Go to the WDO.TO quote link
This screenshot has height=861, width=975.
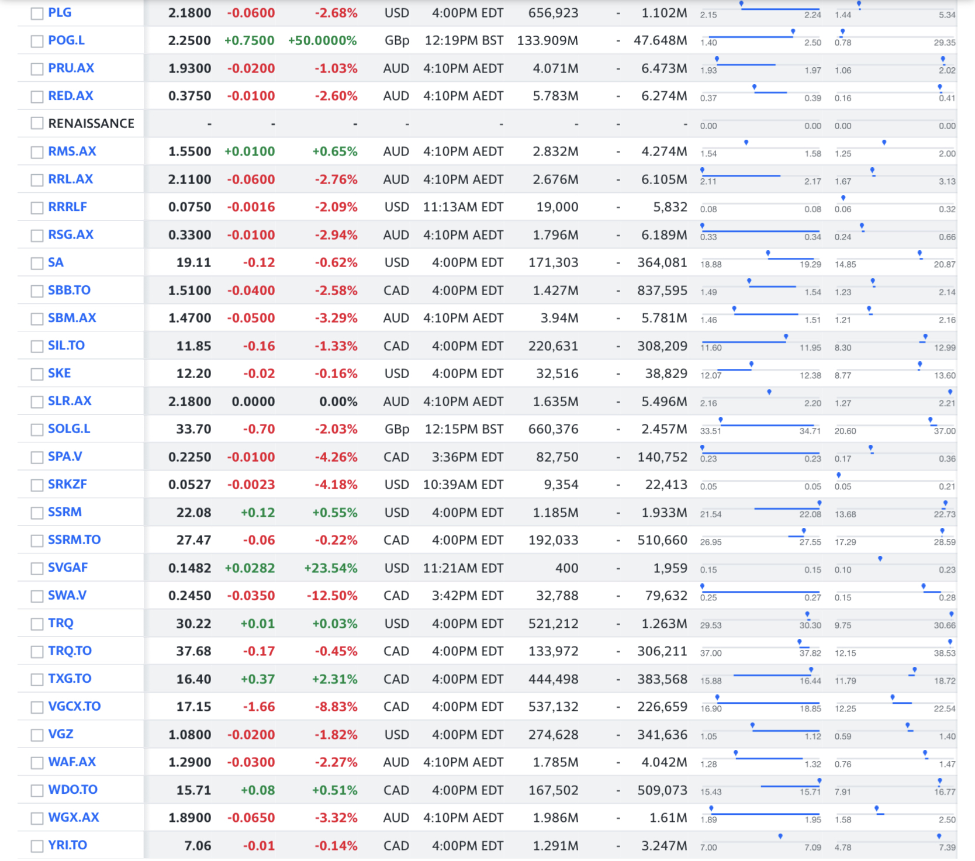pos(72,790)
